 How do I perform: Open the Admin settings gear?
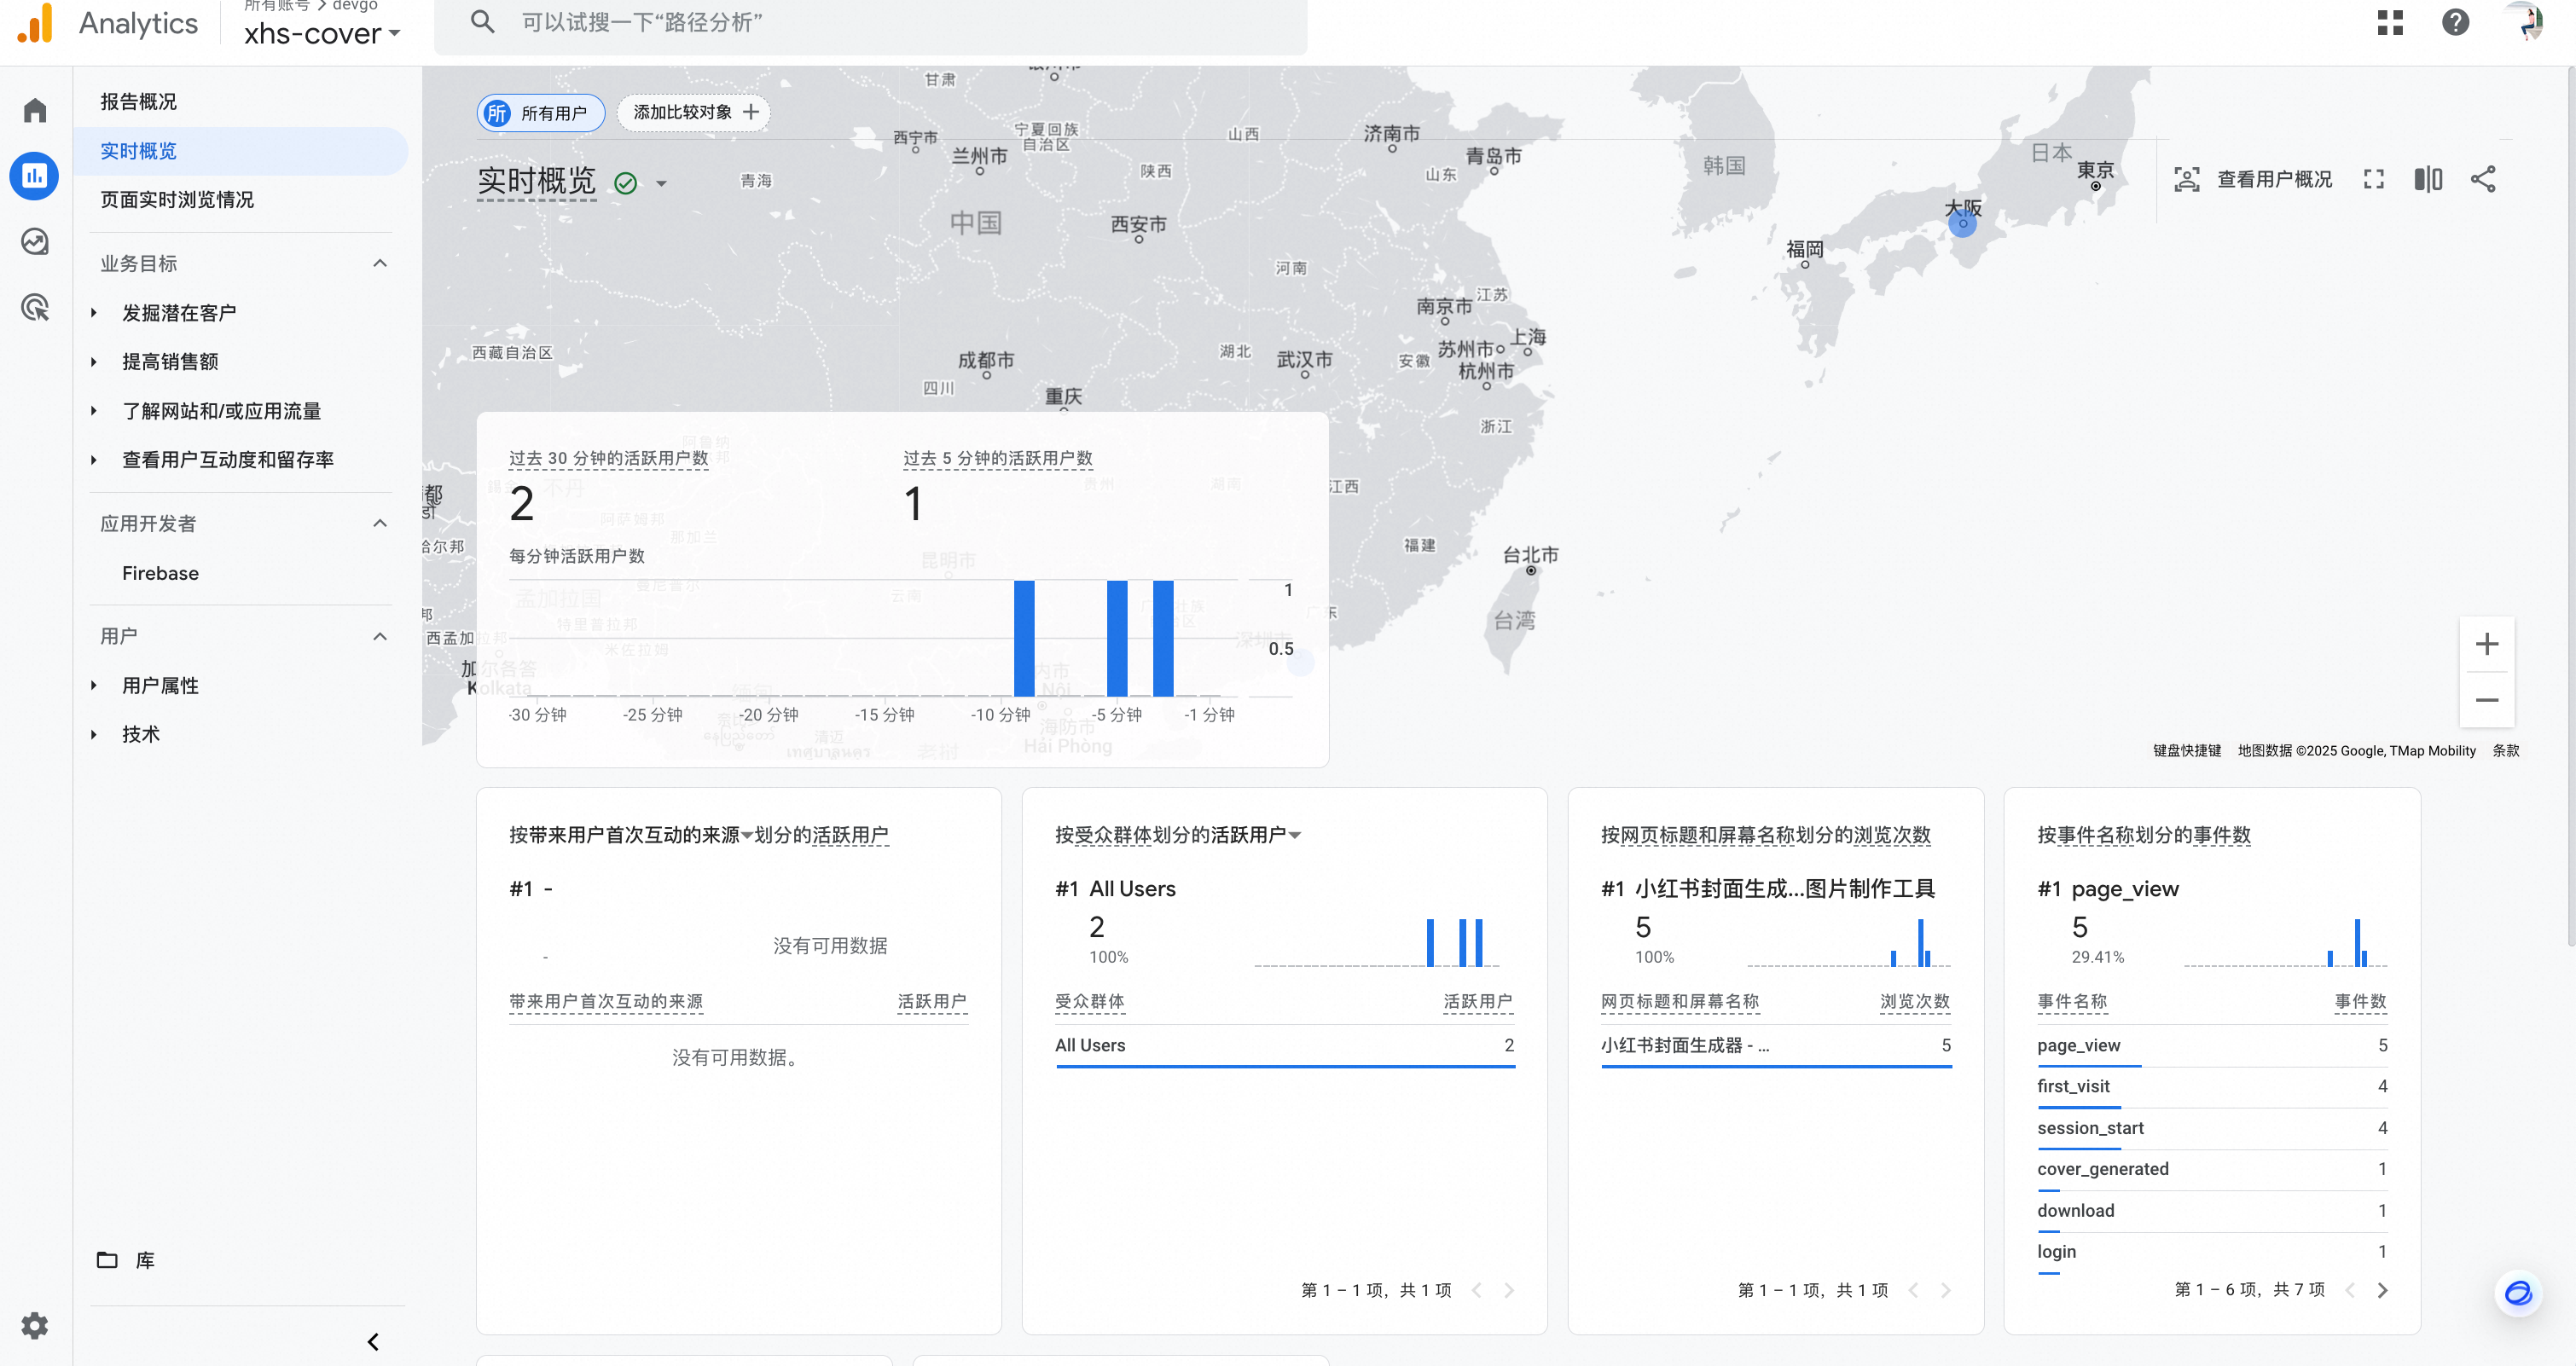35,1325
